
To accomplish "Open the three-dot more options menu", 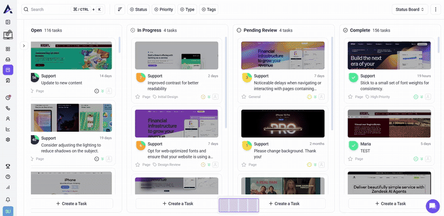I will coord(436,9).
